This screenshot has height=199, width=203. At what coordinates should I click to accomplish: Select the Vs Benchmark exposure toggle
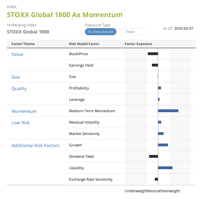[x=101, y=32]
